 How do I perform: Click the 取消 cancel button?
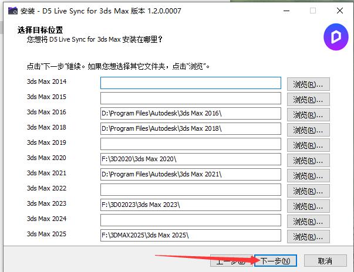[325, 261]
